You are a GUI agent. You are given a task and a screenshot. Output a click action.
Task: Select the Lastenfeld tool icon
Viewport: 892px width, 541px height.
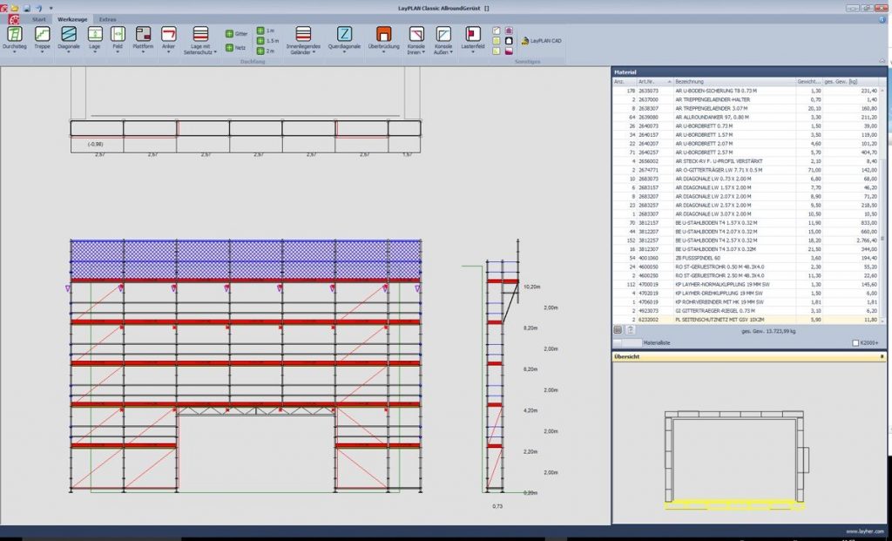click(473, 34)
